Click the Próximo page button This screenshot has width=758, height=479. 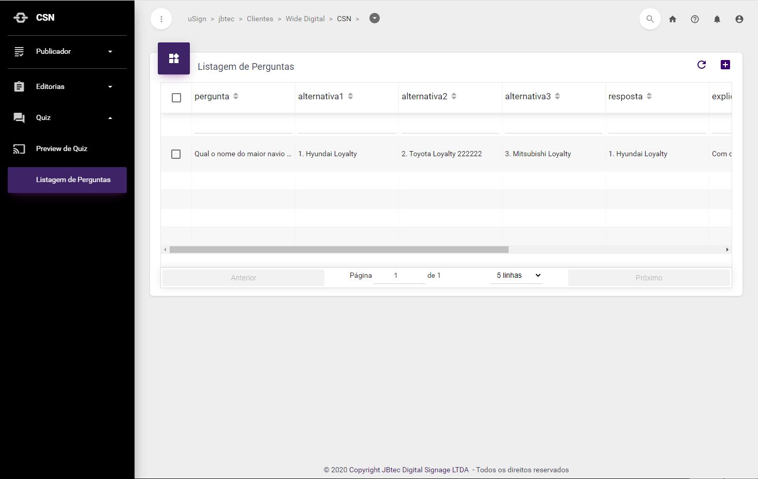[649, 278]
